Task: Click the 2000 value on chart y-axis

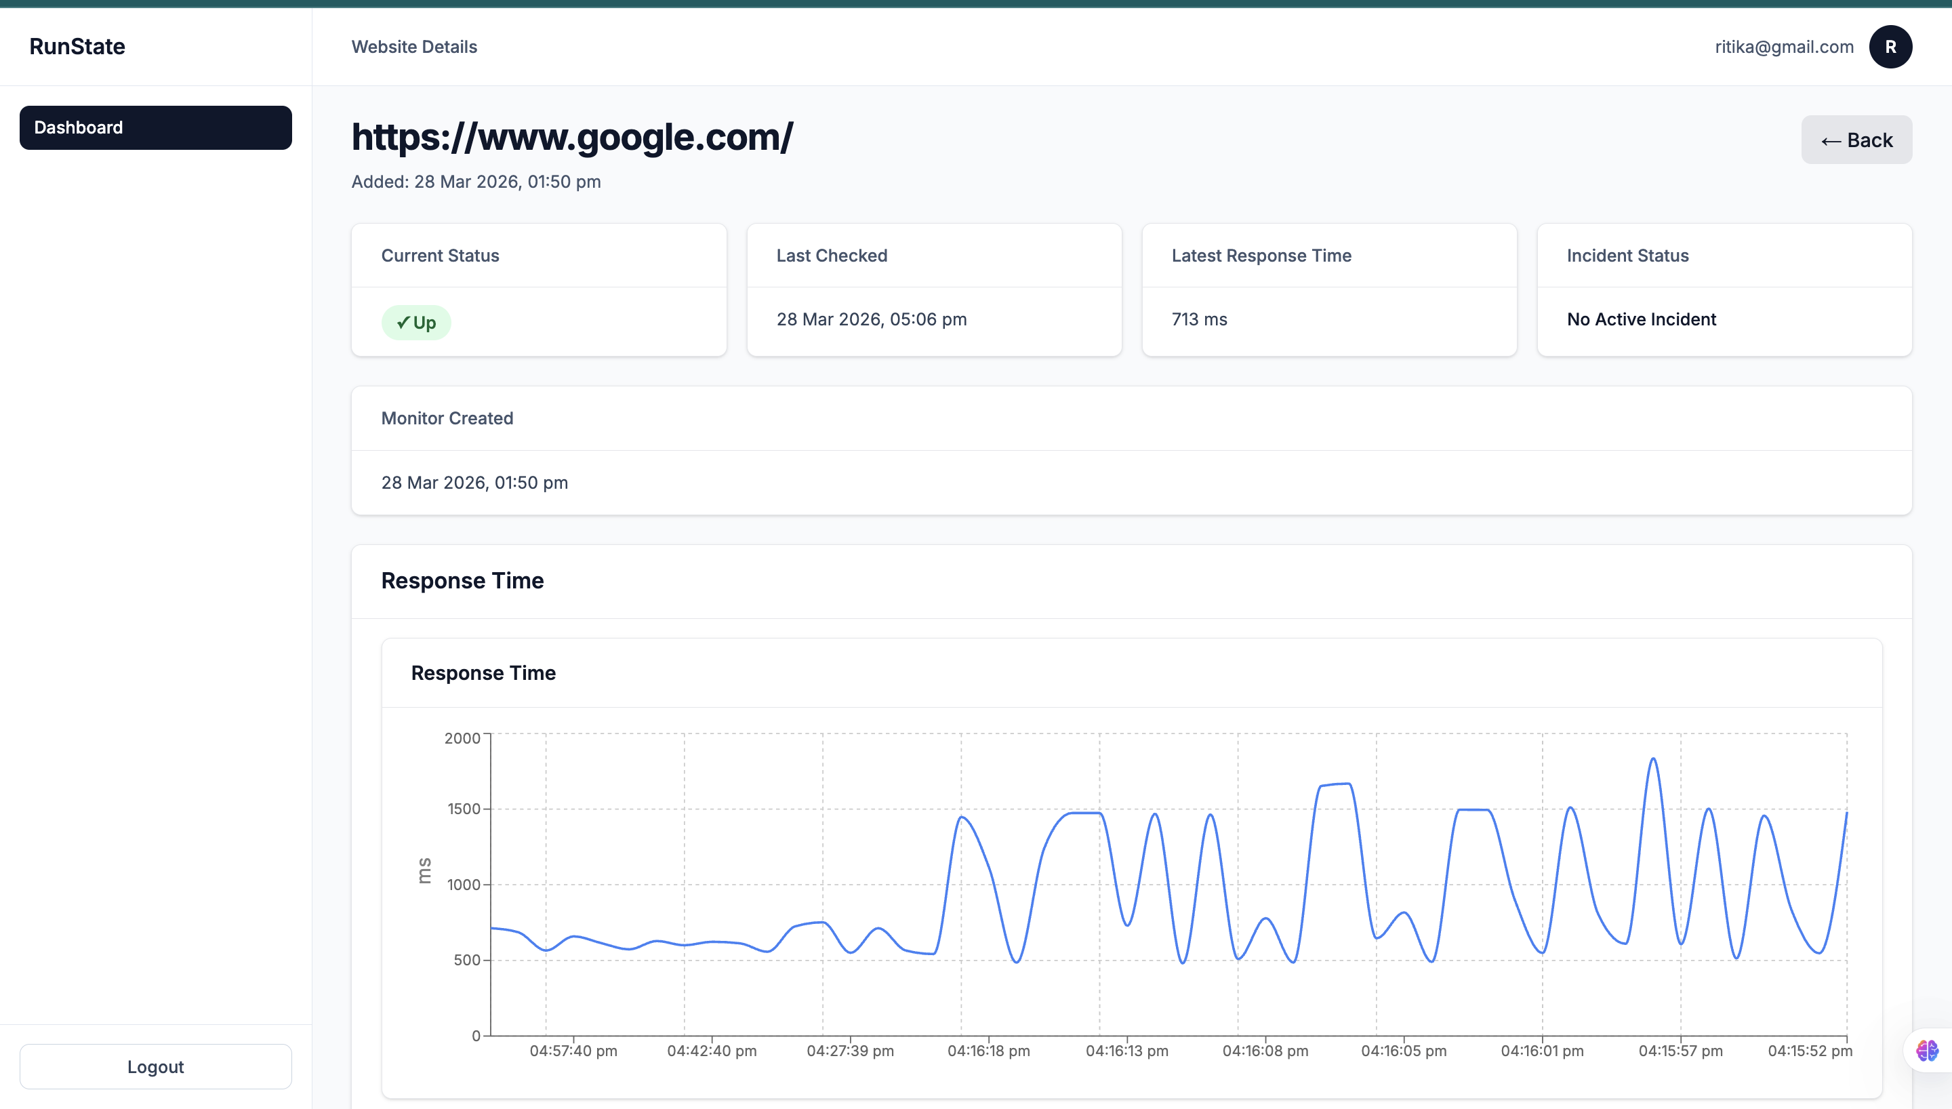Action: 462,738
